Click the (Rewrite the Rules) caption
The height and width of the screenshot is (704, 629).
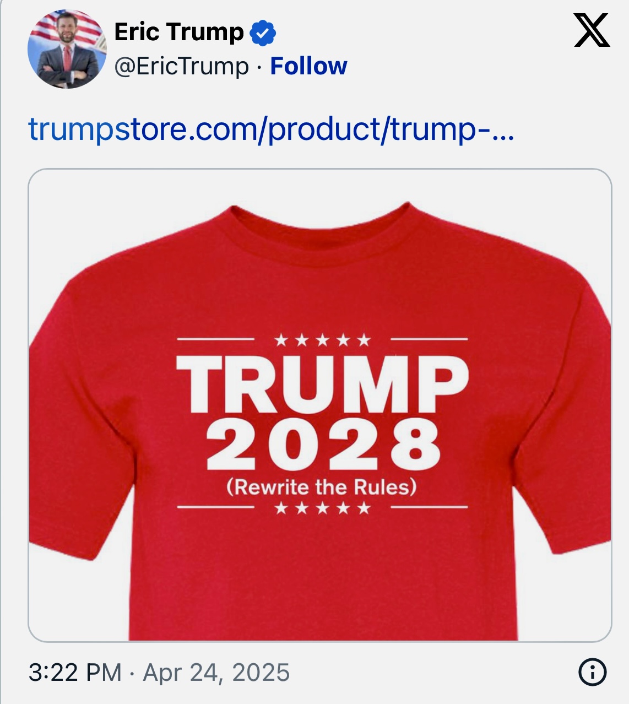[322, 487]
